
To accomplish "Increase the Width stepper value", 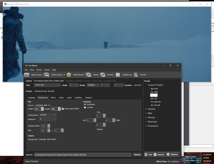I will [x=42, y=108].
